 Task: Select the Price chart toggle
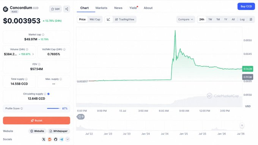click(82, 19)
